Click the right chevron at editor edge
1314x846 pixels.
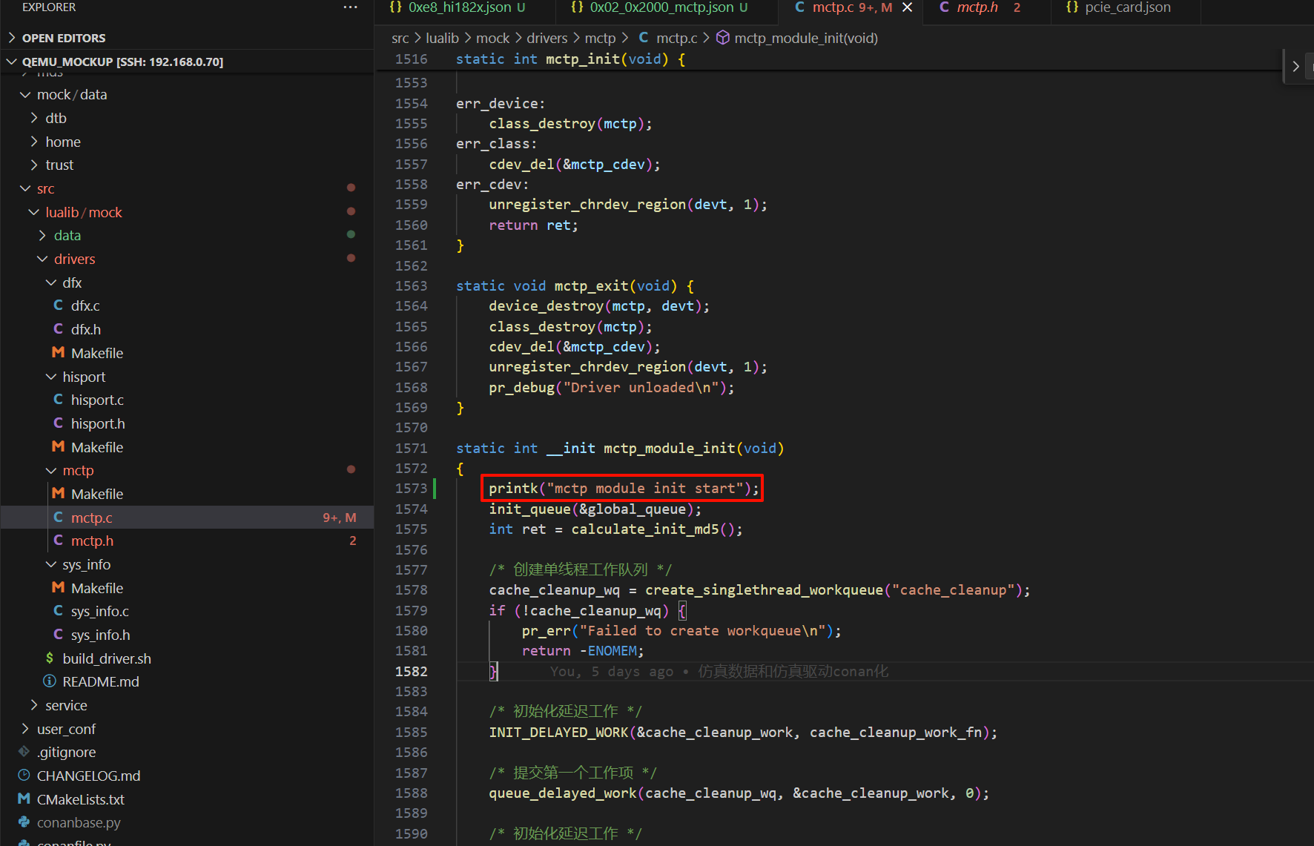tap(1295, 66)
